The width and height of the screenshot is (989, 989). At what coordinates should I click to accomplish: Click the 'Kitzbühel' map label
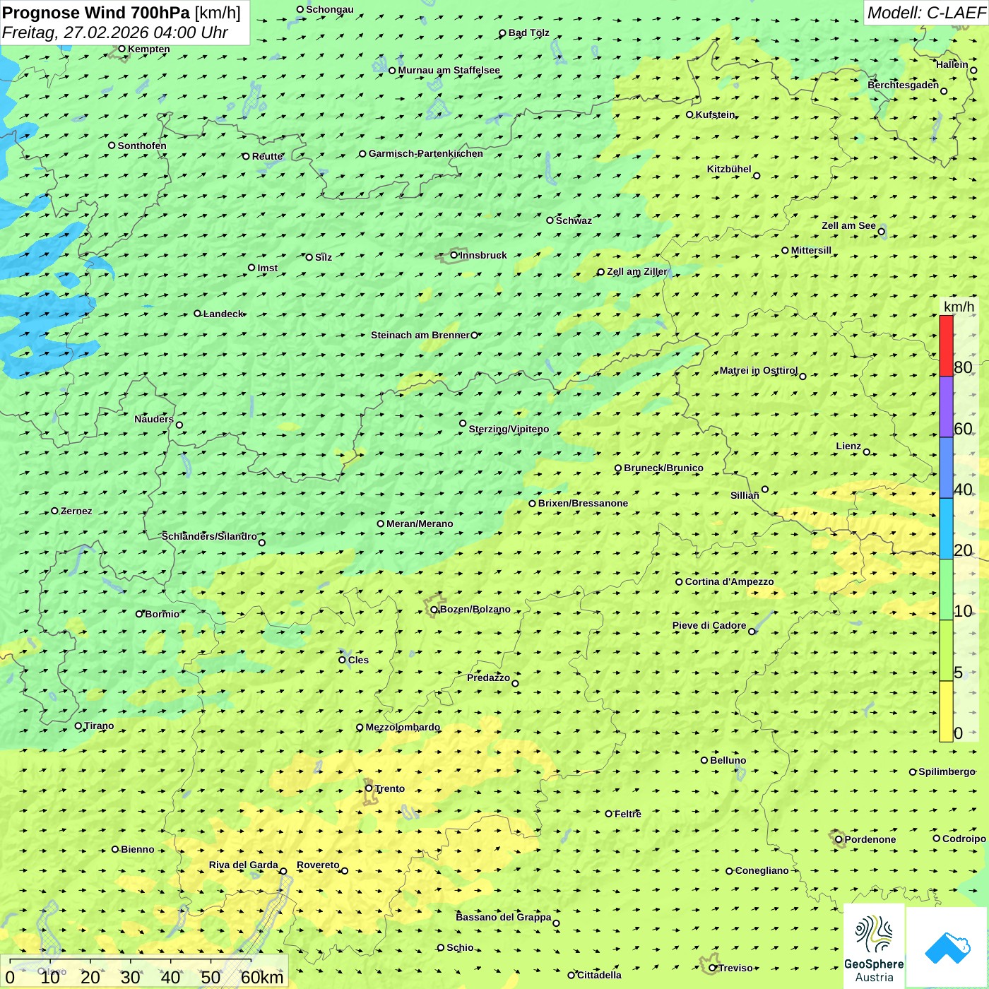pyautogui.click(x=729, y=169)
